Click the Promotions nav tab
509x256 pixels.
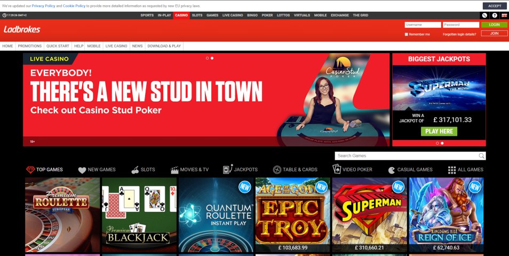(29, 46)
